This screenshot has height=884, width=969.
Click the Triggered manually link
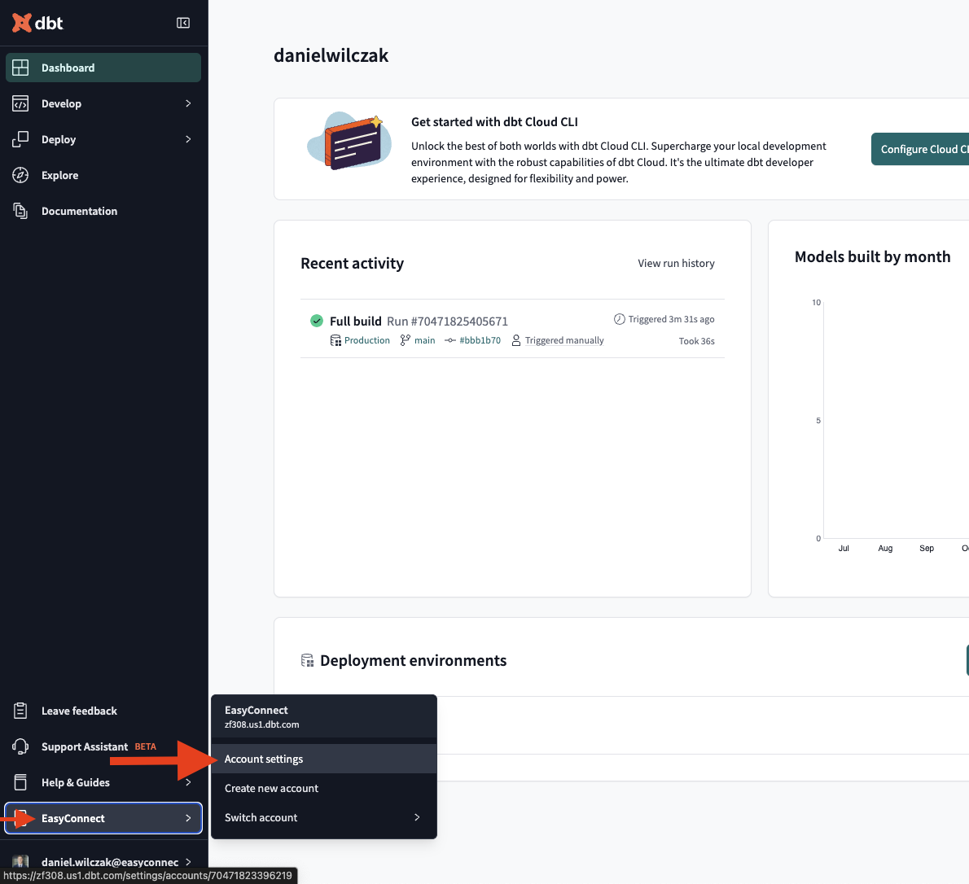coord(564,340)
